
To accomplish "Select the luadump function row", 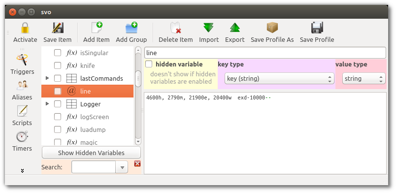I will 87,129.
